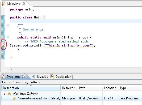
Task: Click the '0 errors, 1 warning, 0 others' summary
Action: click(20, 82)
